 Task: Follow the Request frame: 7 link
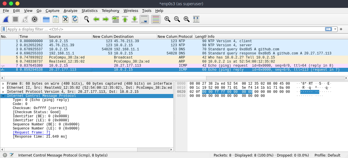pos(31,132)
